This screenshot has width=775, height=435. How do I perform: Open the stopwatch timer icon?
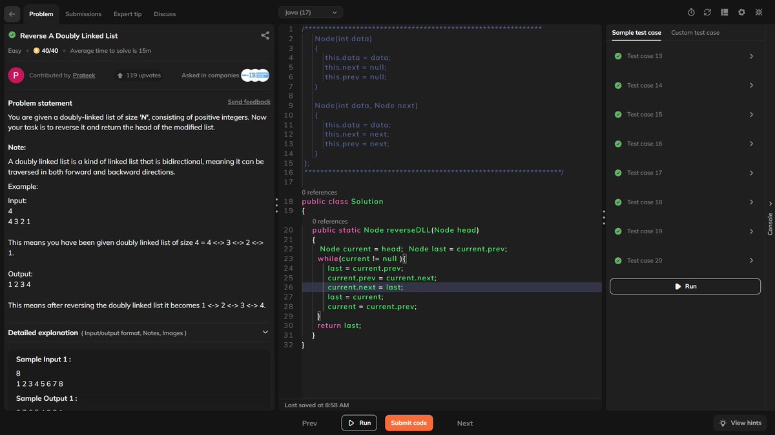[691, 12]
